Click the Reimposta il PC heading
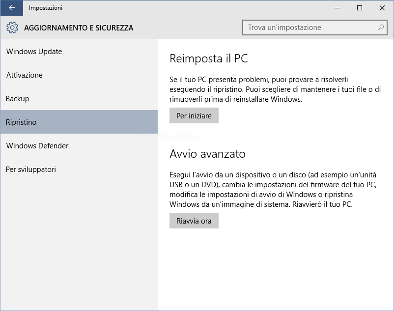The width and height of the screenshot is (394, 311). [x=209, y=58]
